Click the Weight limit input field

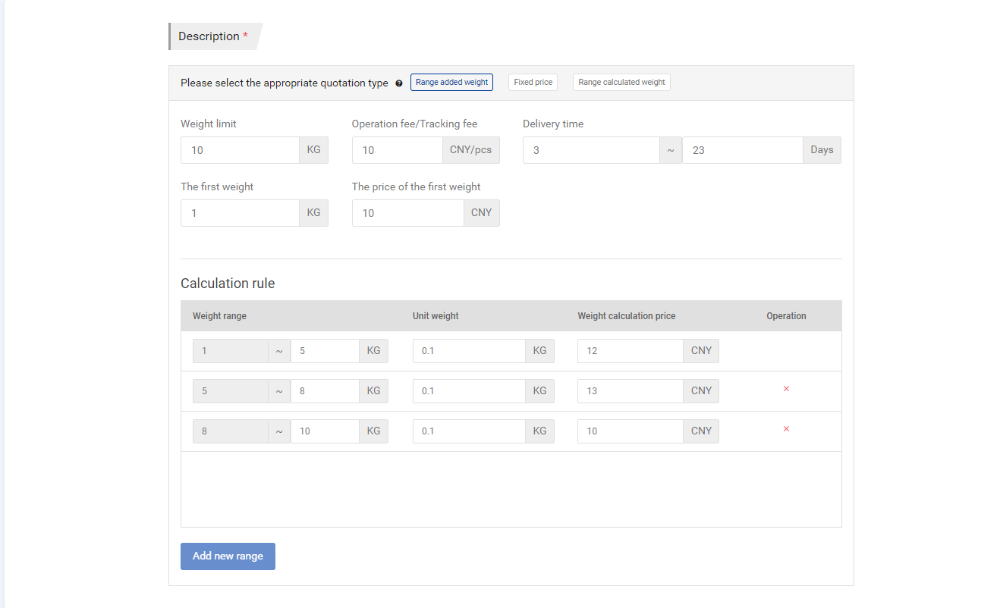point(240,150)
